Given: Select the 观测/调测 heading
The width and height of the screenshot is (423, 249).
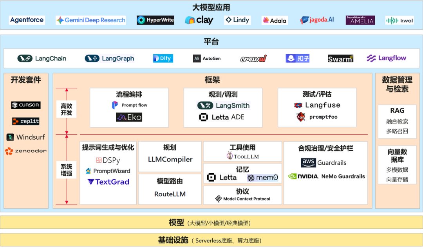Looking at the screenshot, I should (x=223, y=94).
